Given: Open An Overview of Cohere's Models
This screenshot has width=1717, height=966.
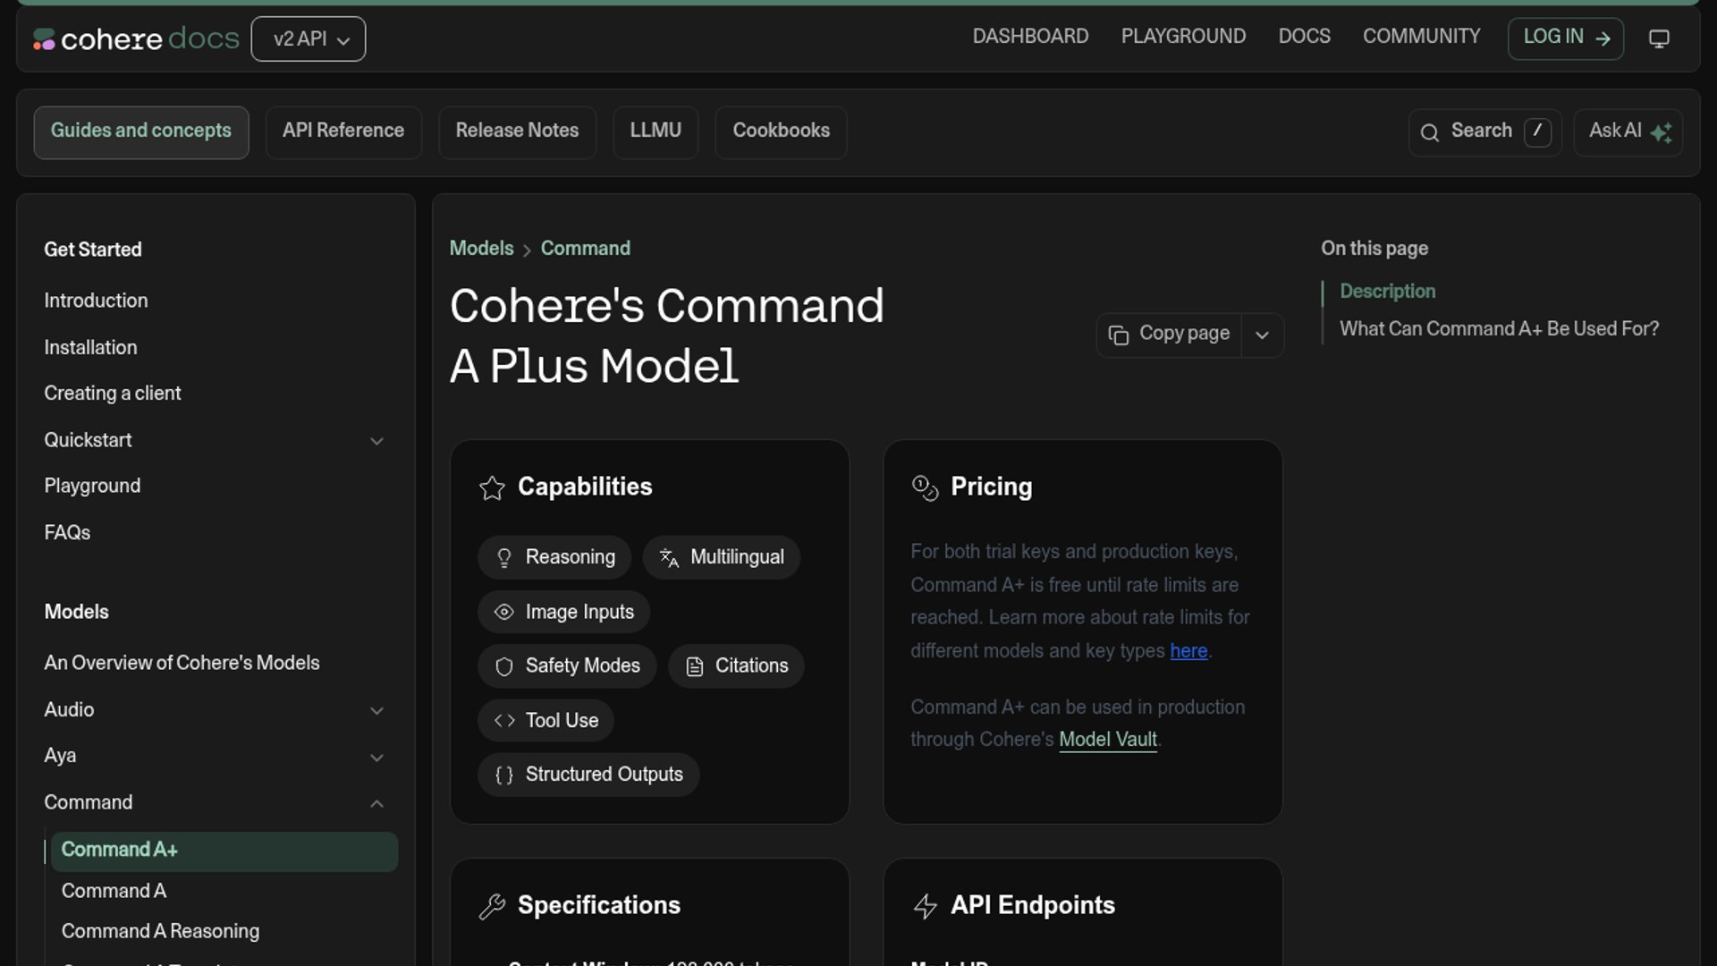Looking at the screenshot, I should [x=182, y=663].
